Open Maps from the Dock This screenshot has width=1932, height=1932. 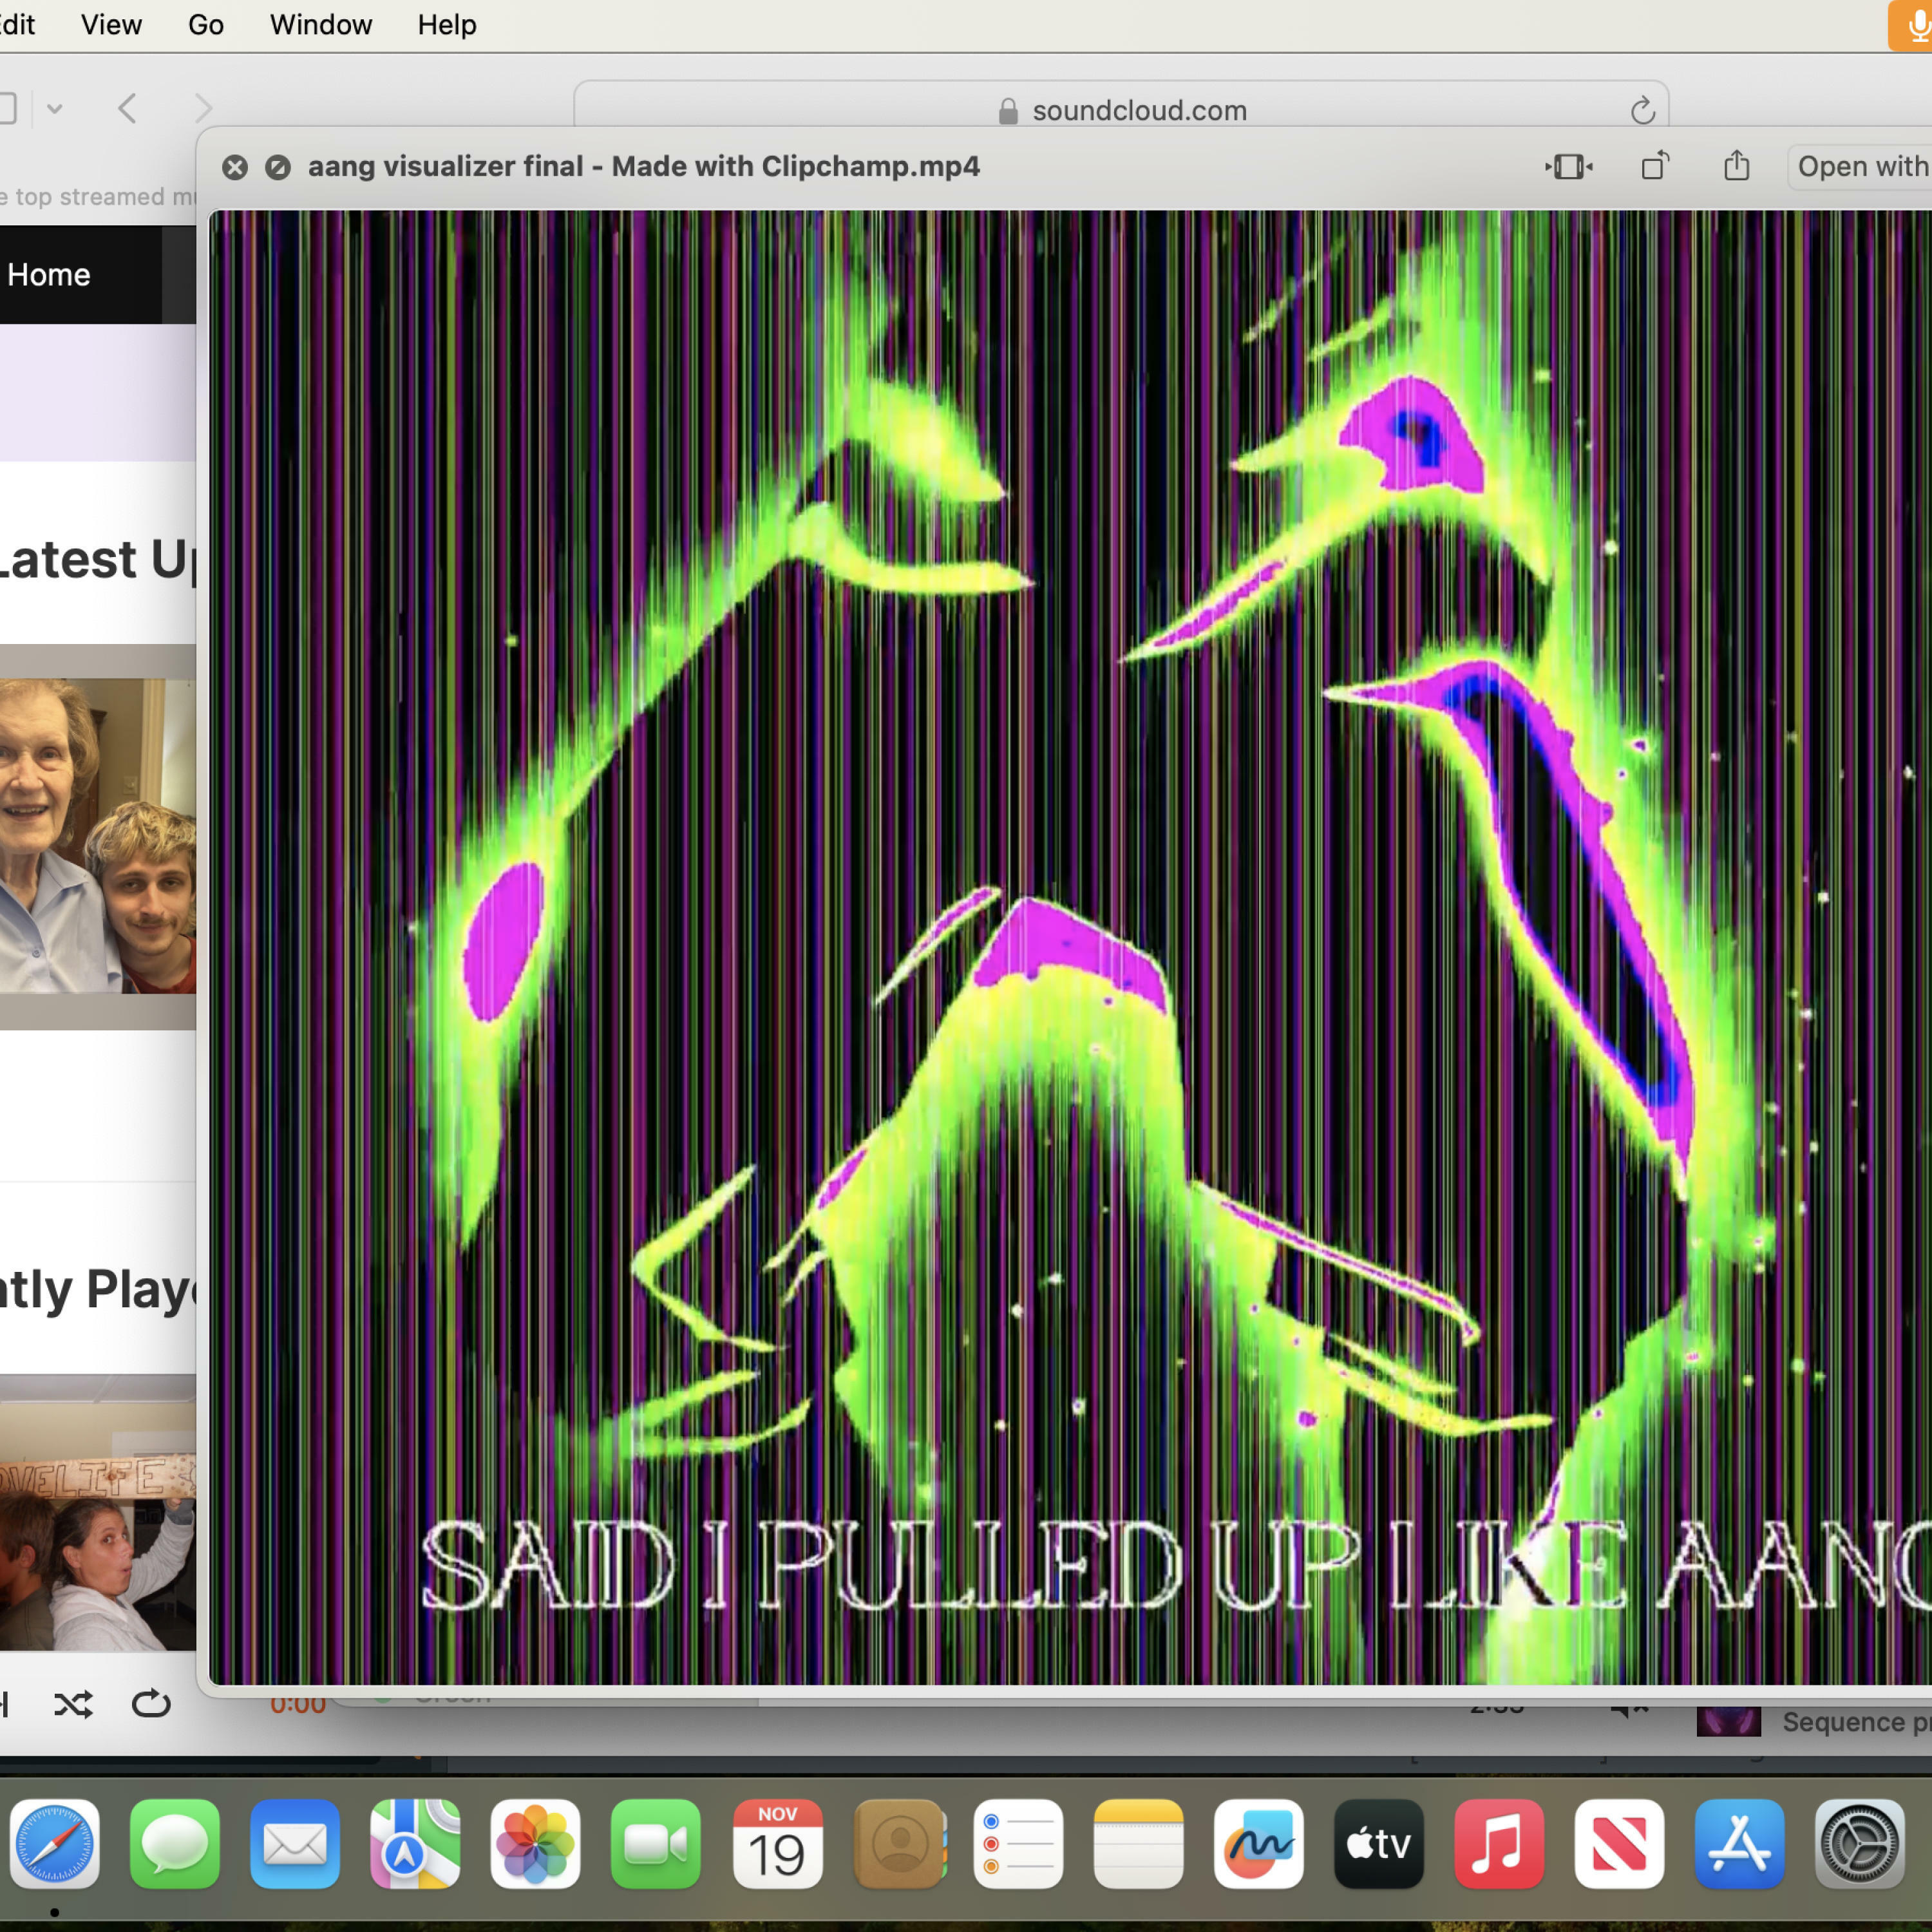click(x=415, y=1844)
